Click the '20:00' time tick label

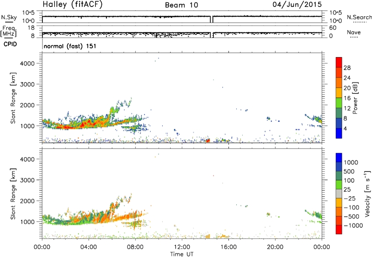click(275, 247)
